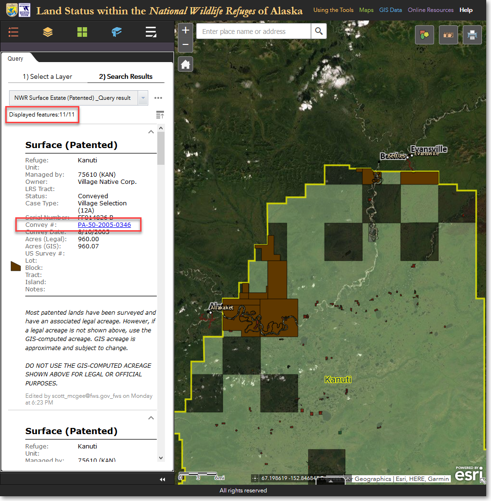
Task: Zoom out using the minus button
Action: tap(185, 44)
